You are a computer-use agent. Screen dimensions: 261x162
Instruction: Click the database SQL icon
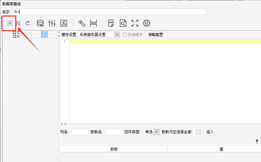(x=40, y=23)
